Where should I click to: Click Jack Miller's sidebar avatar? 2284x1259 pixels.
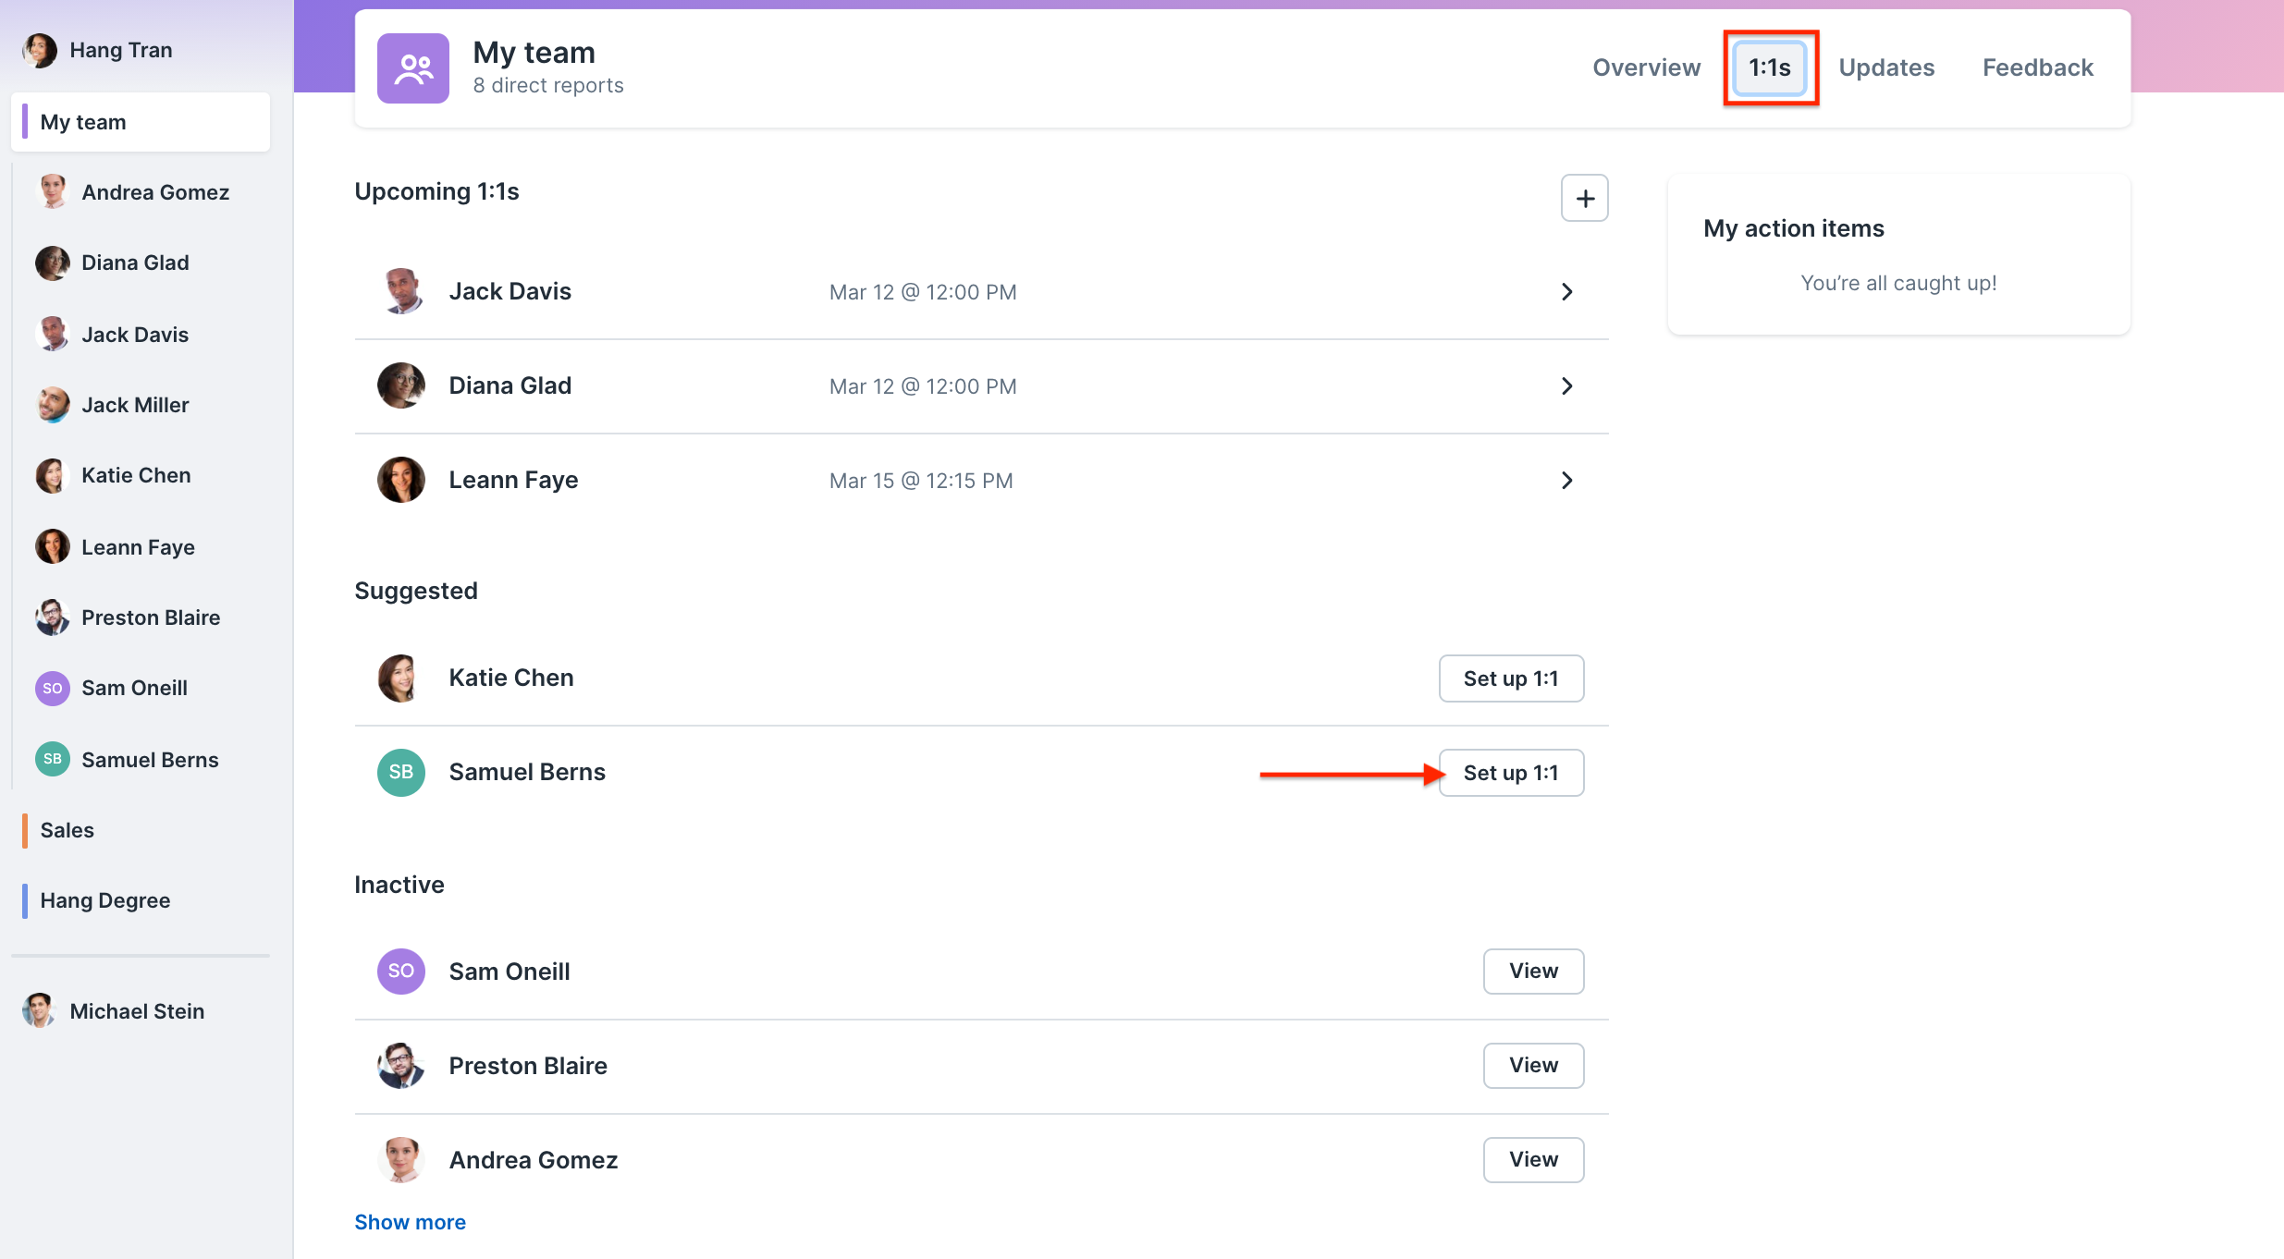(x=53, y=405)
